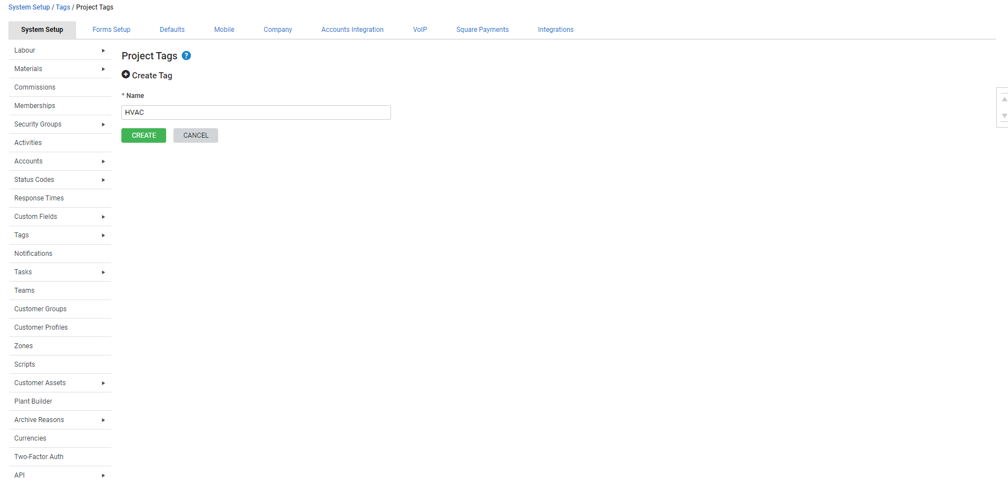Expand the Customer Assets submenu arrow
The width and height of the screenshot is (1008, 482).
click(x=103, y=383)
